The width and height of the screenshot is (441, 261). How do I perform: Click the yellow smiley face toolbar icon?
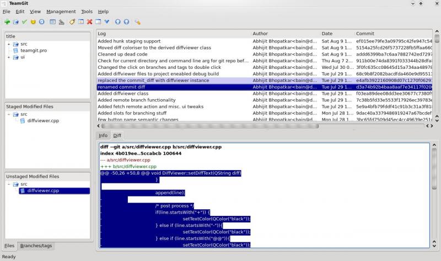(33, 22)
